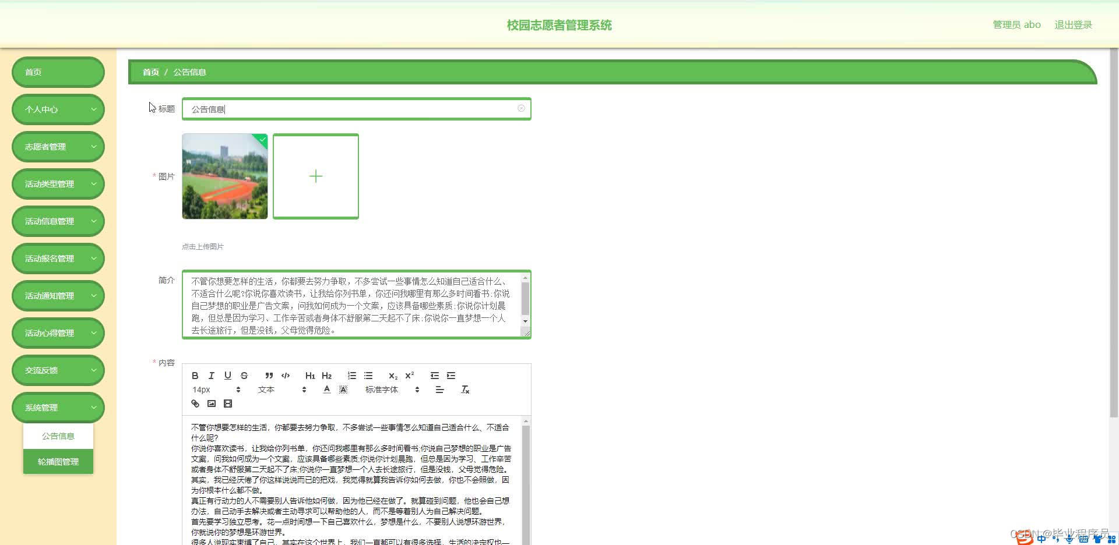
Task: Click the Sogou input method S icon
Action: [x=1024, y=538]
